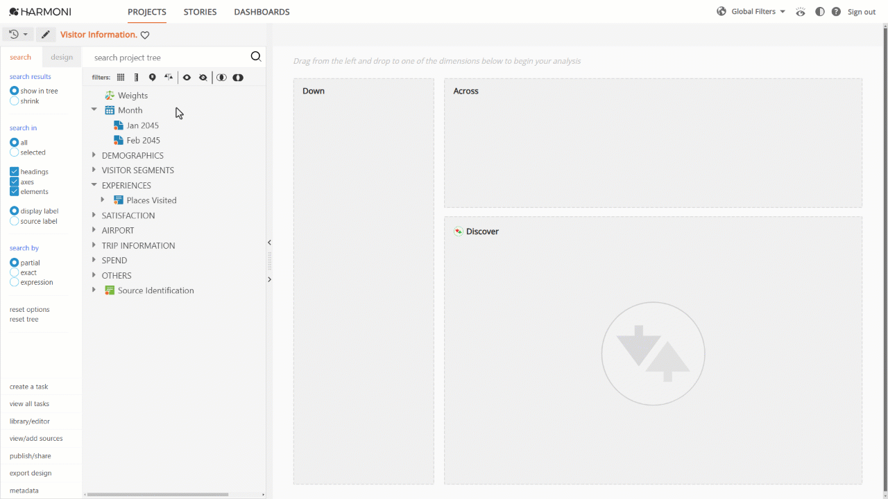The width and height of the screenshot is (888, 499).
Task: Click create a task
Action: click(29, 387)
